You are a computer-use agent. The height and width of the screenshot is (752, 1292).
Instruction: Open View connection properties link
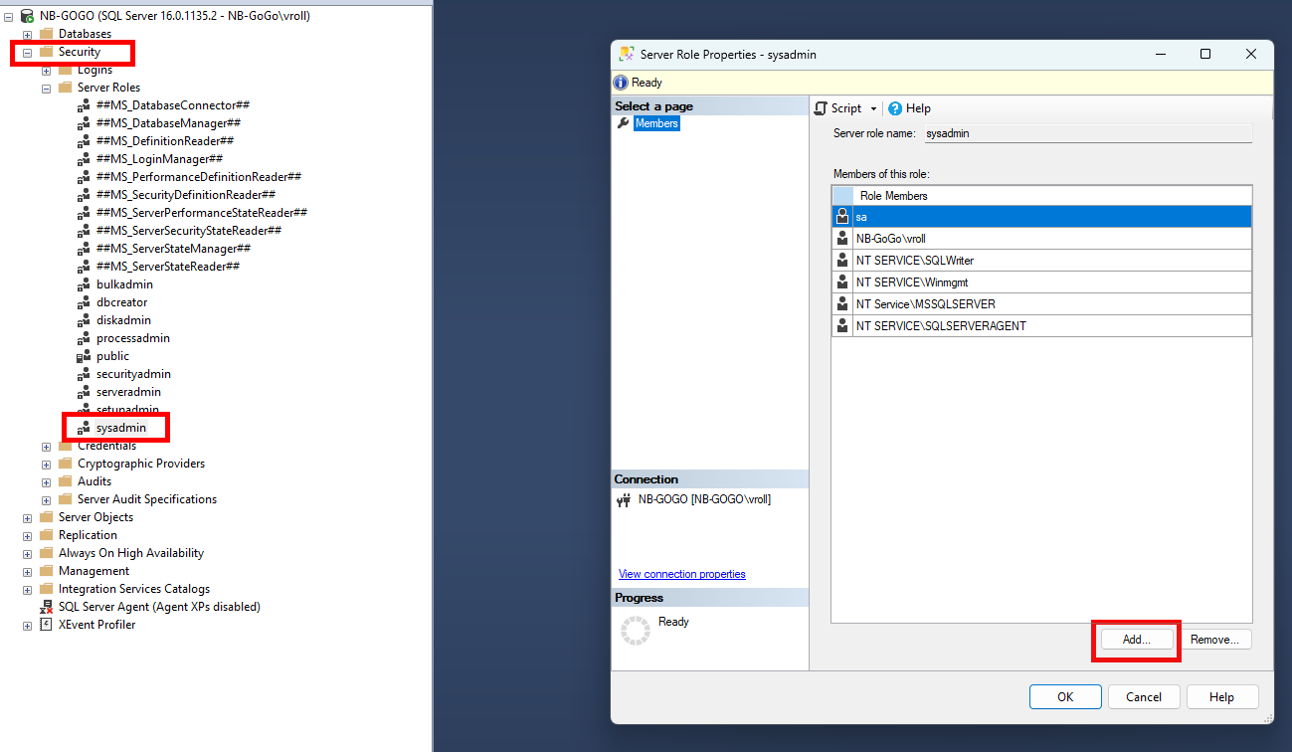coord(681,574)
